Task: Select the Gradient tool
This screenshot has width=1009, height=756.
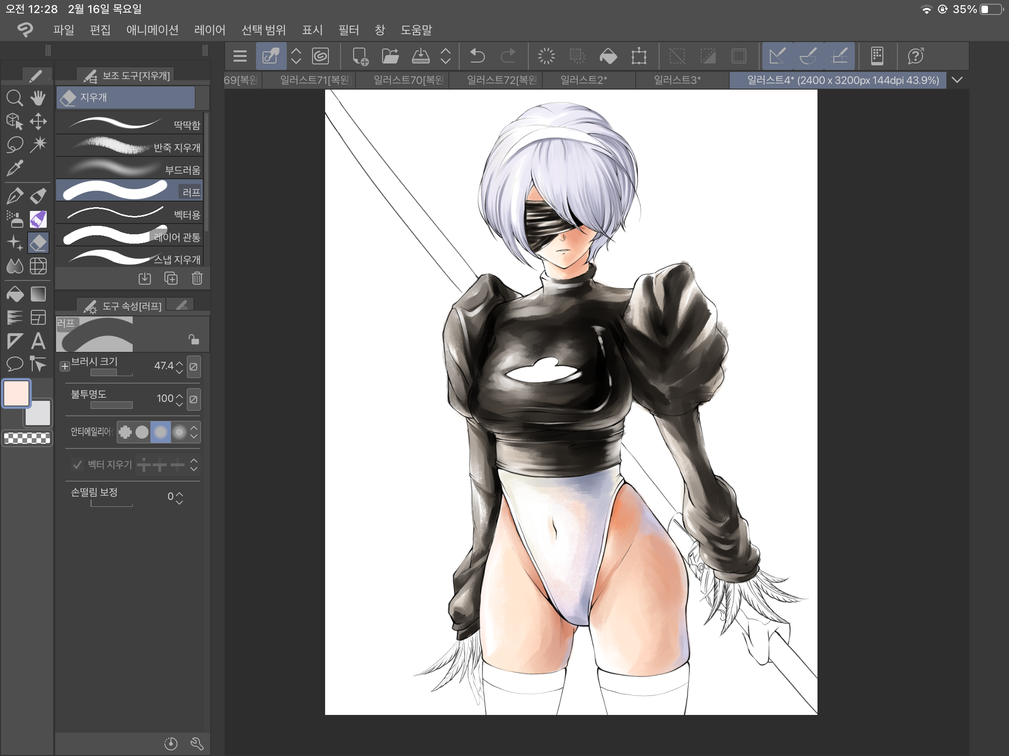Action: (38, 294)
